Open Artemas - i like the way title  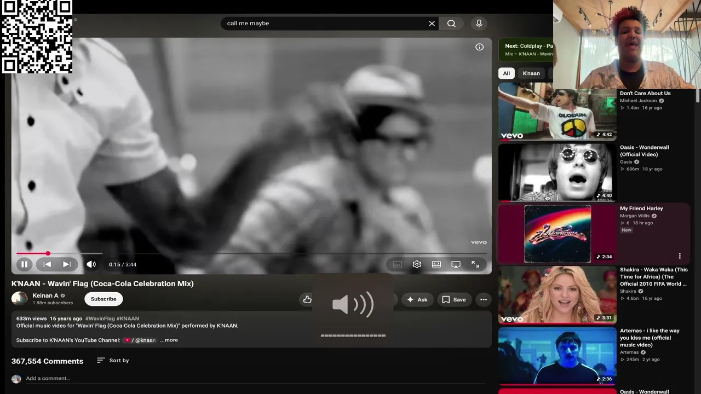click(x=650, y=338)
